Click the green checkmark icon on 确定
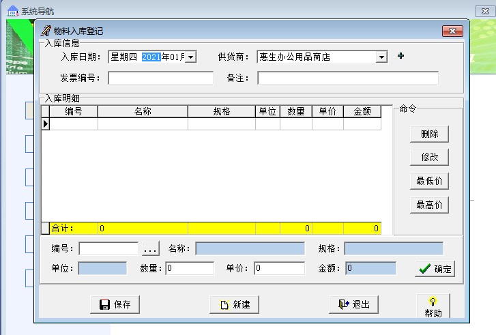Viewport: 496px width, 335px height. pyautogui.click(x=425, y=269)
